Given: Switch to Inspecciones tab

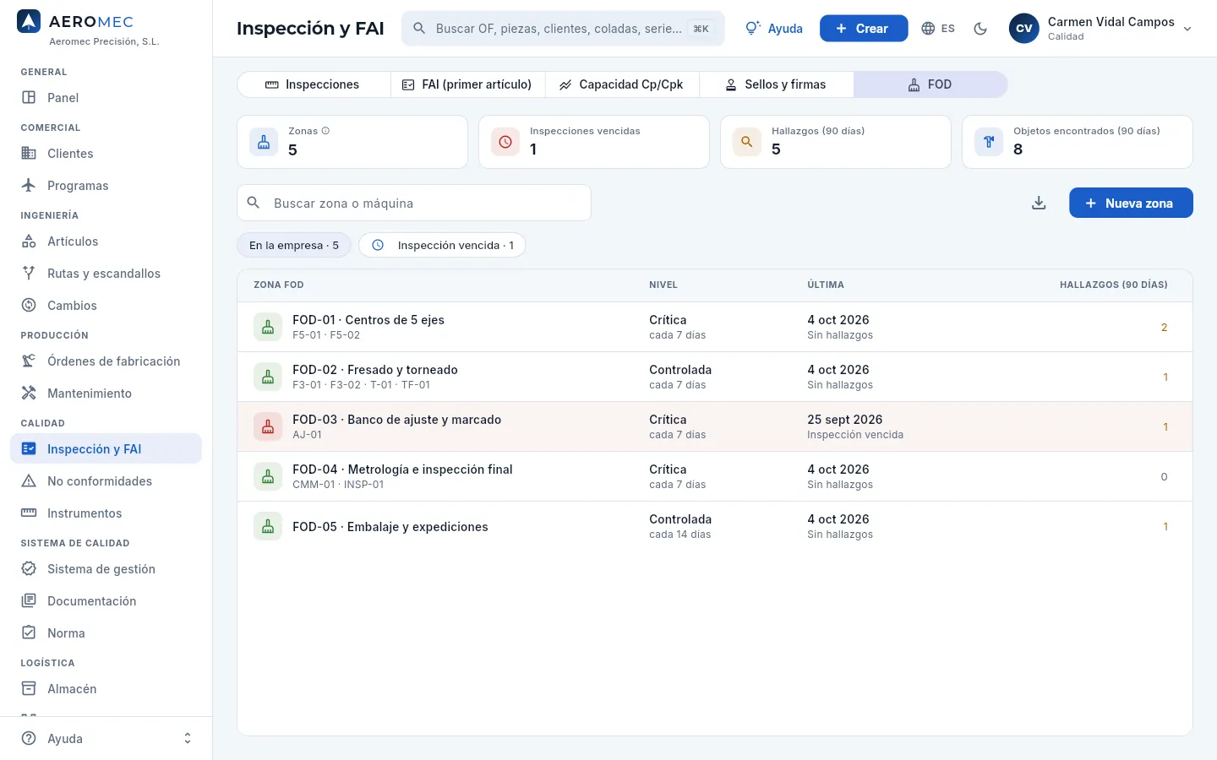Looking at the screenshot, I should (x=314, y=84).
